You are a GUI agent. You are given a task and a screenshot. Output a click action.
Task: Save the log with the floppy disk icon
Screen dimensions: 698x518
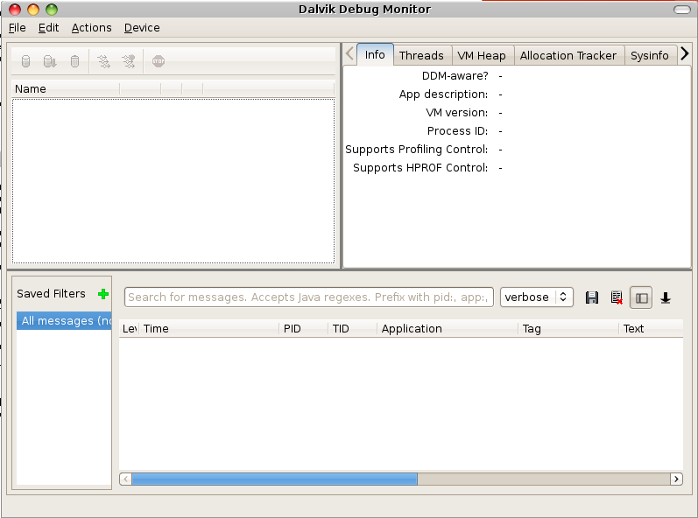(592, 297)
